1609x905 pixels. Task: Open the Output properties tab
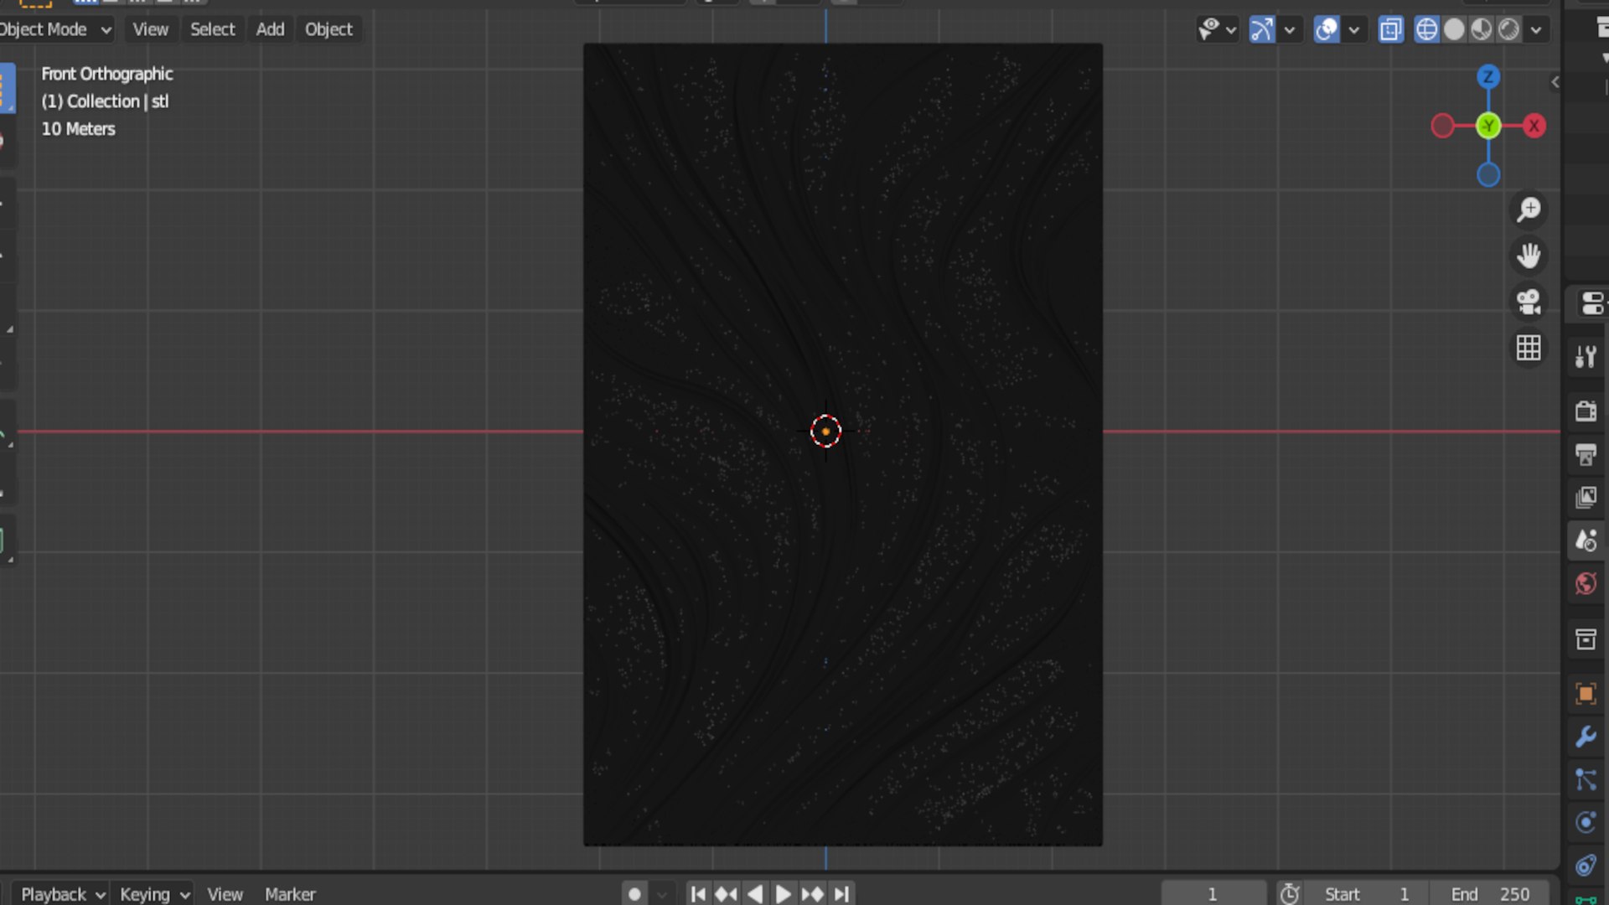1586,454
